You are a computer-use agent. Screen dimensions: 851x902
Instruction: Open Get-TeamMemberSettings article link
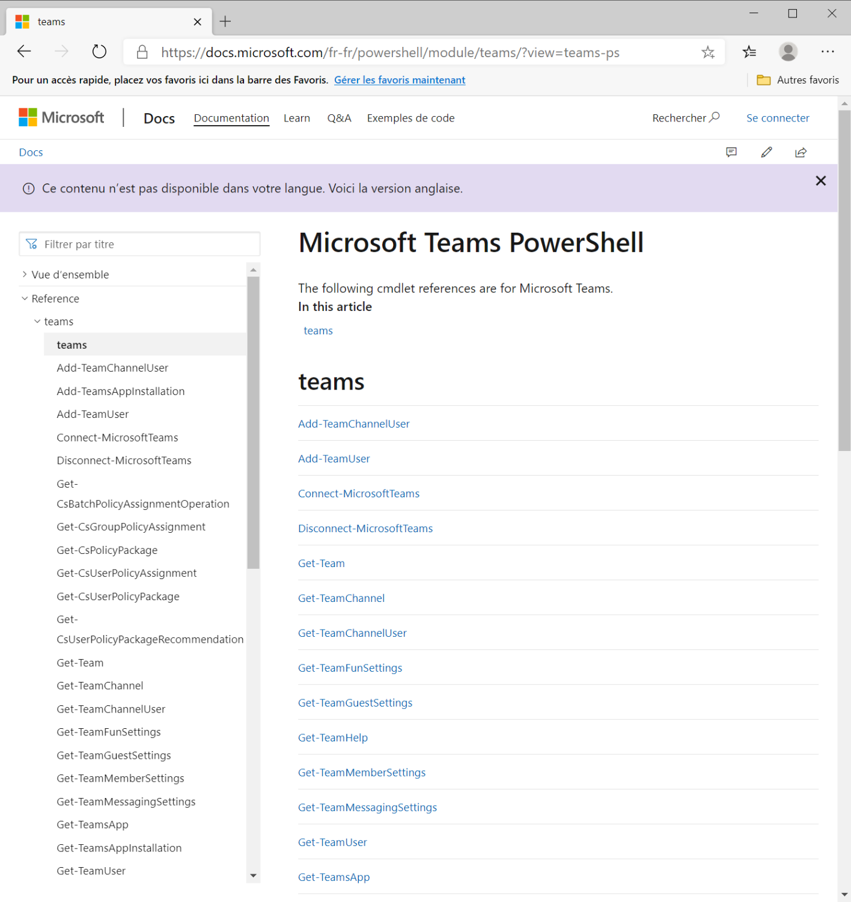361,773
